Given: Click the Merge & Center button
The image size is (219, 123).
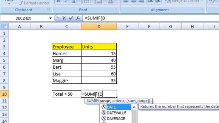Looking at the screenshot, I should [182, 1].
